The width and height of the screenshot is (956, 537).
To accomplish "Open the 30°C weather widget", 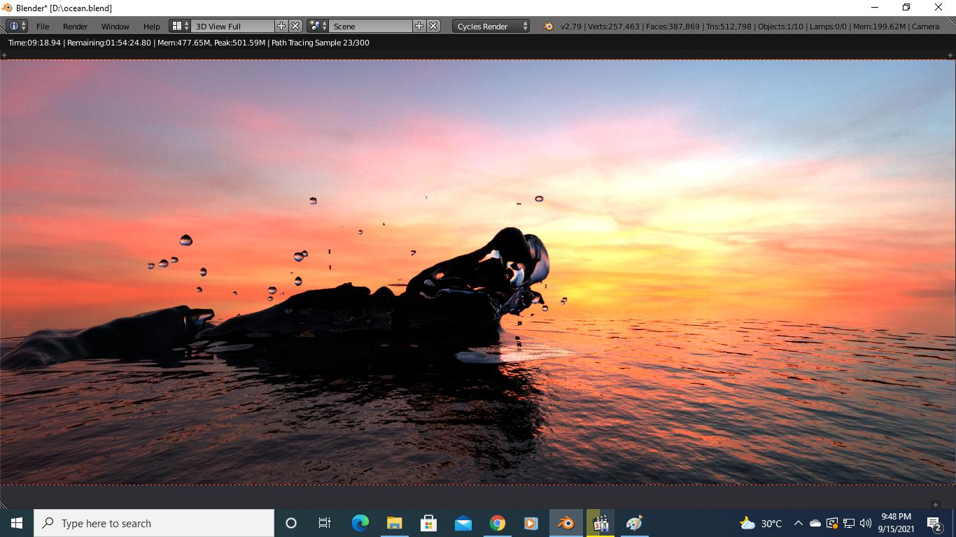I will click(761, 523).
